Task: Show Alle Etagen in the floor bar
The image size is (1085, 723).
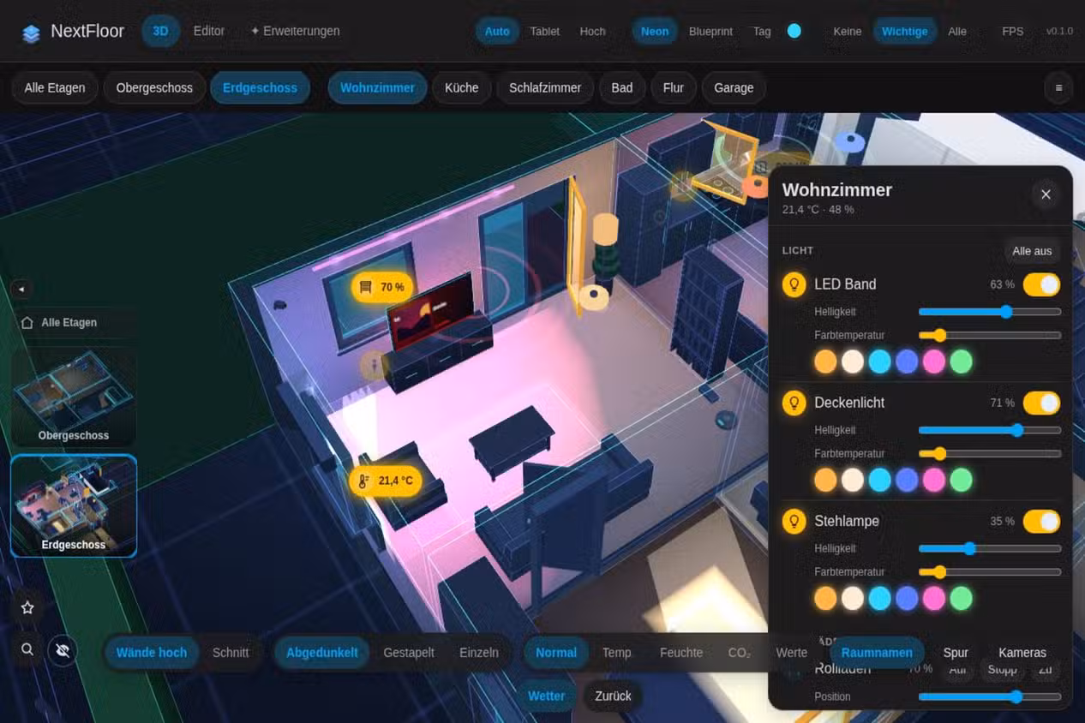Action: pos(55,87)
